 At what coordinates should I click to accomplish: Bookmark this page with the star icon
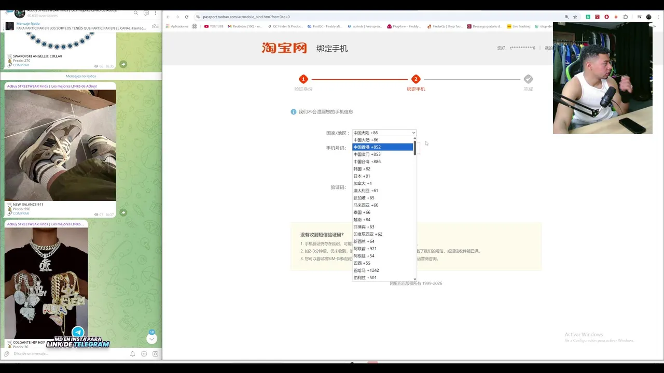pos(575,17)
